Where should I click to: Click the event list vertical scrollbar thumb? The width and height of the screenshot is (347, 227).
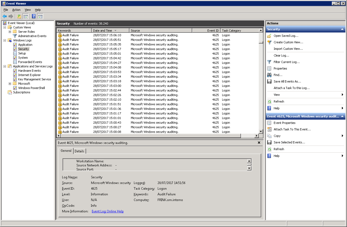(x=261, y=42)
